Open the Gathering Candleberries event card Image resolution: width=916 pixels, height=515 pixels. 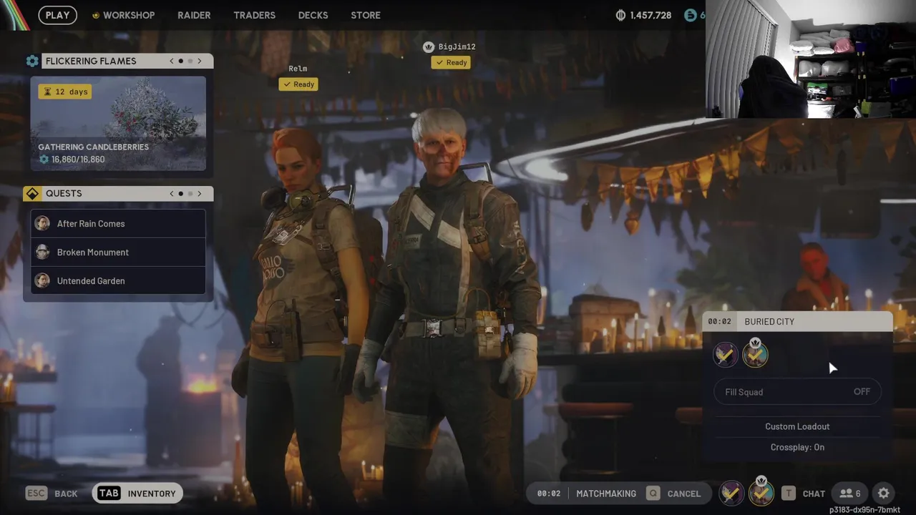(118, 124)
